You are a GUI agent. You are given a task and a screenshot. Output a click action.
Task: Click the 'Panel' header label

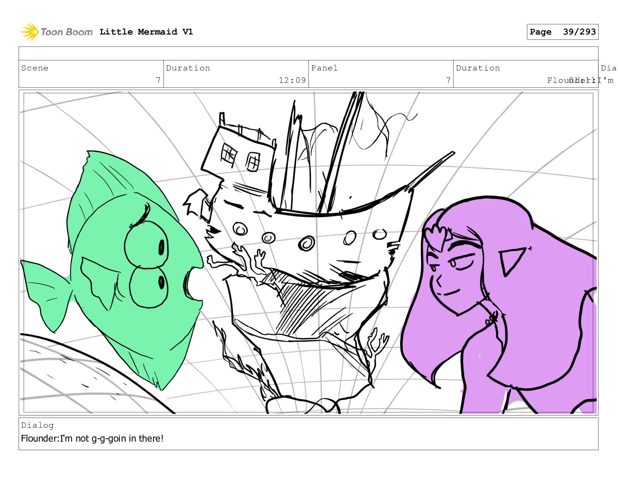324,68
